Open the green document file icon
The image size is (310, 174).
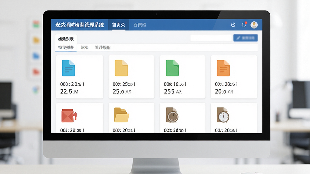tap(172, 68)
